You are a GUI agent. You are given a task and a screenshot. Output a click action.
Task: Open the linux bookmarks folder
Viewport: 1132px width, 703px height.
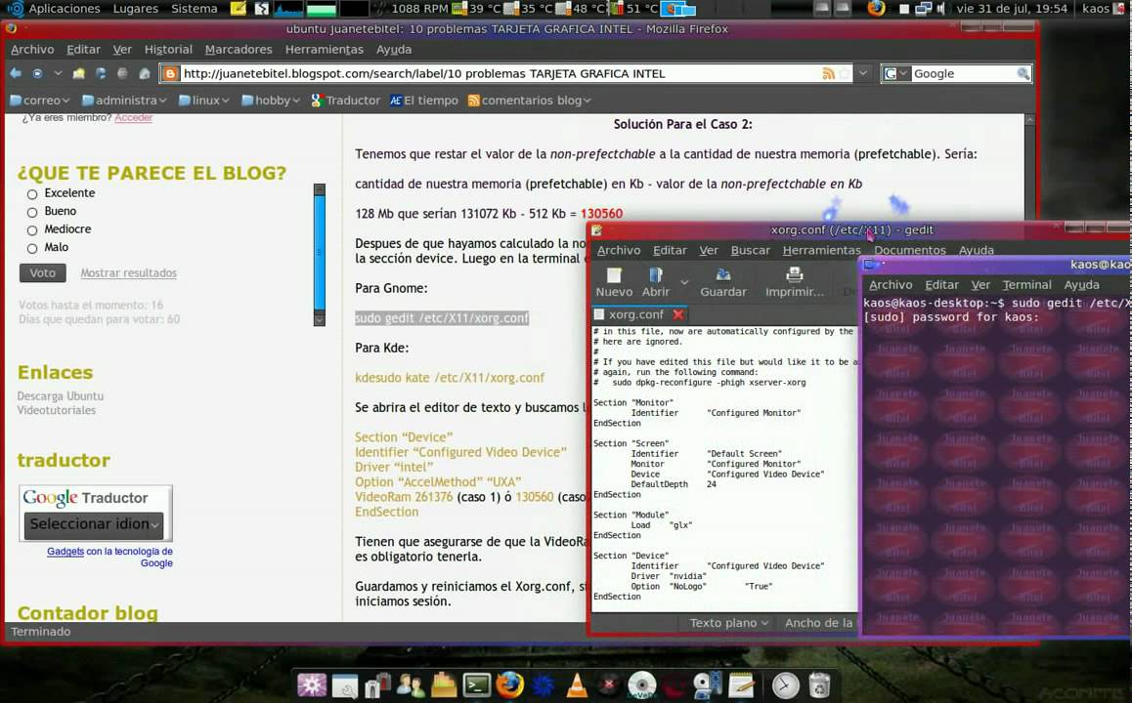pyautogui.click(x=203, y=101)
